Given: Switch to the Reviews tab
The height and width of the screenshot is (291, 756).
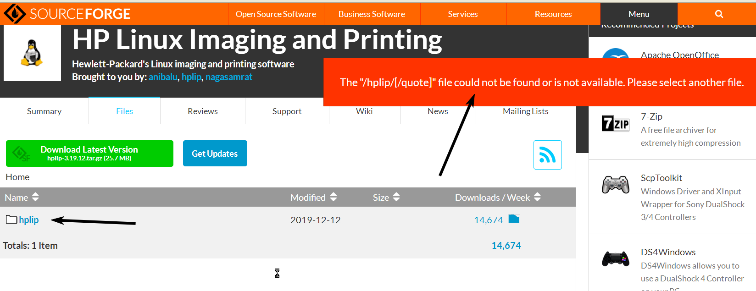Looking at the screenshot, I should click(x=202, y=111).
